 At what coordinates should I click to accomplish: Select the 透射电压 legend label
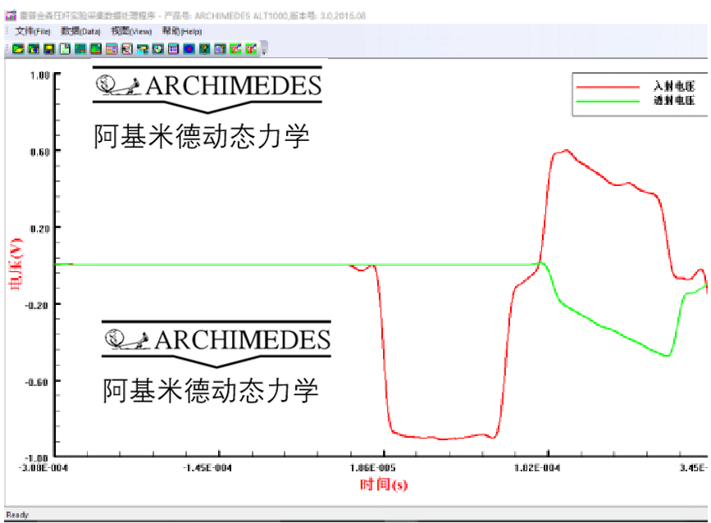[x=674, y=100]
